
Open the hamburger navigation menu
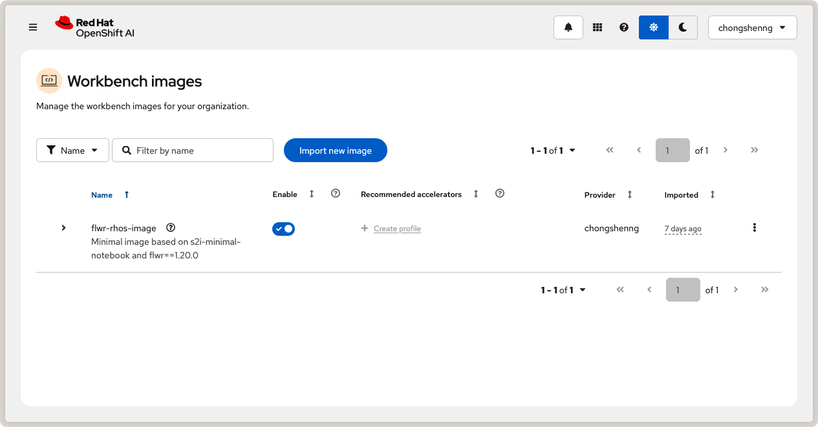[33, 27]
